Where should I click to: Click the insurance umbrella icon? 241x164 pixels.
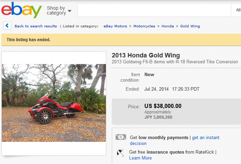[x=120, y=152]
